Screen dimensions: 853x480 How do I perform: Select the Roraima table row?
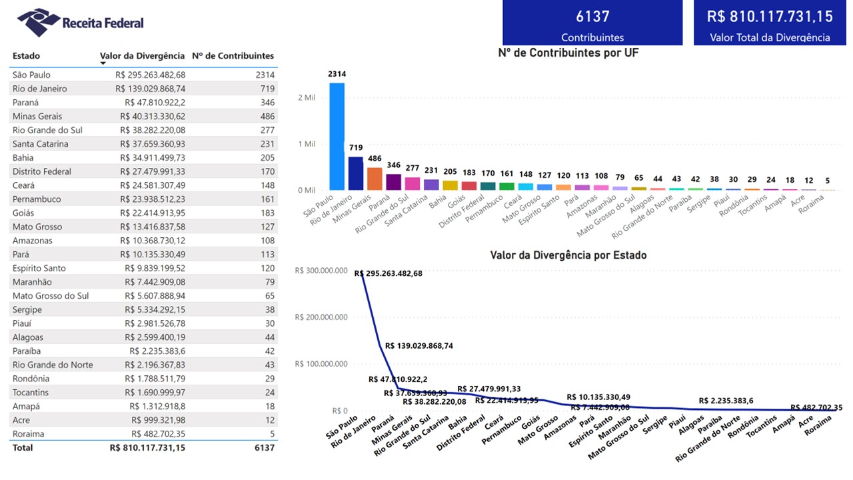click(x=144, y=433)
